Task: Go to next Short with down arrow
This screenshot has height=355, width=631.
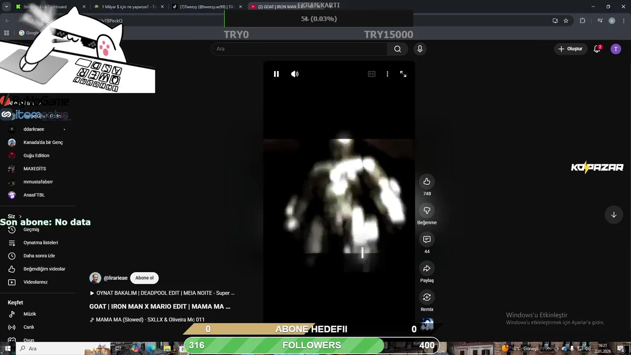Action: pyautogui.click(x=614, y=215)
